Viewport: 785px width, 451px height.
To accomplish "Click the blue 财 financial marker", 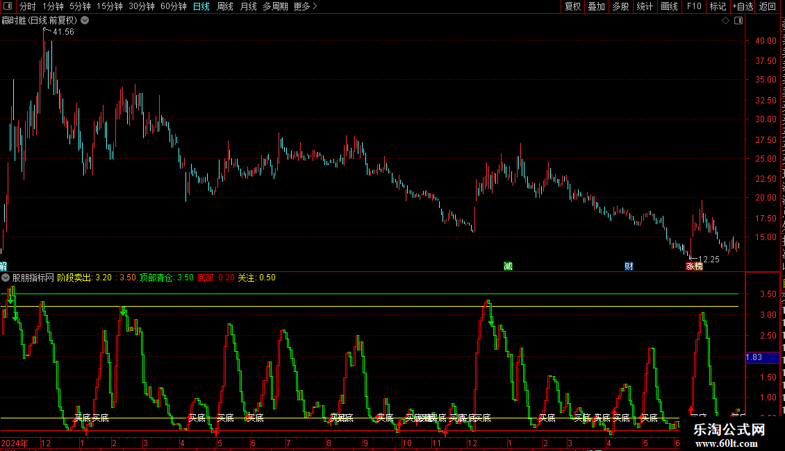I will (x=629, y=266).
